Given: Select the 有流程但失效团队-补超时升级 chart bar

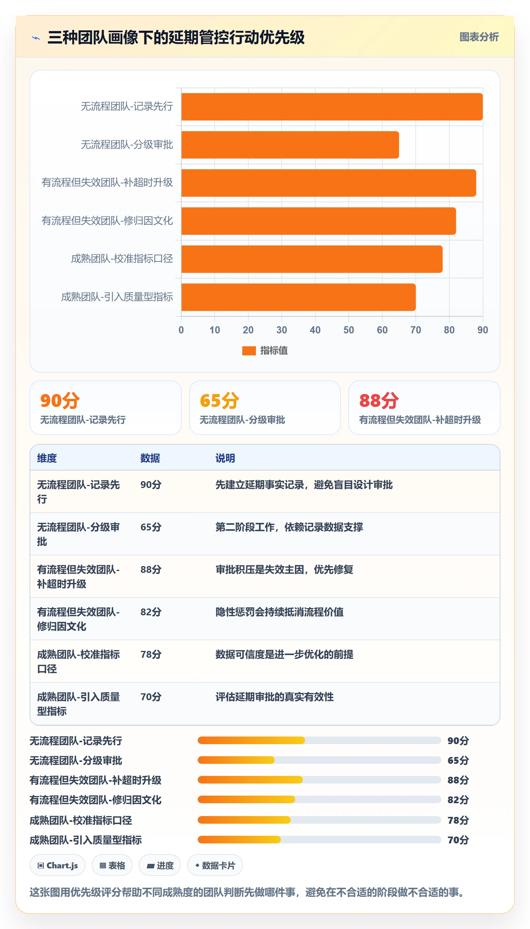Looking at the screenshot, I should pyautogui.click(x=329, y=183).
